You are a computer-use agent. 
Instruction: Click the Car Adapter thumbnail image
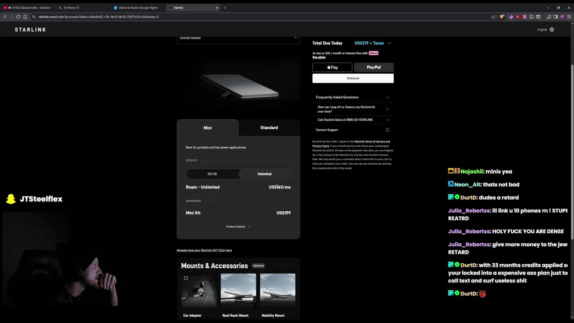199,290
